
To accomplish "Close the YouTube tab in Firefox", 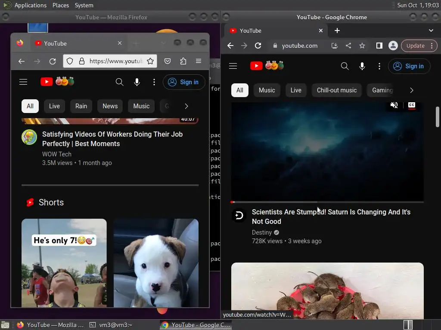I will tap(120, 43).
